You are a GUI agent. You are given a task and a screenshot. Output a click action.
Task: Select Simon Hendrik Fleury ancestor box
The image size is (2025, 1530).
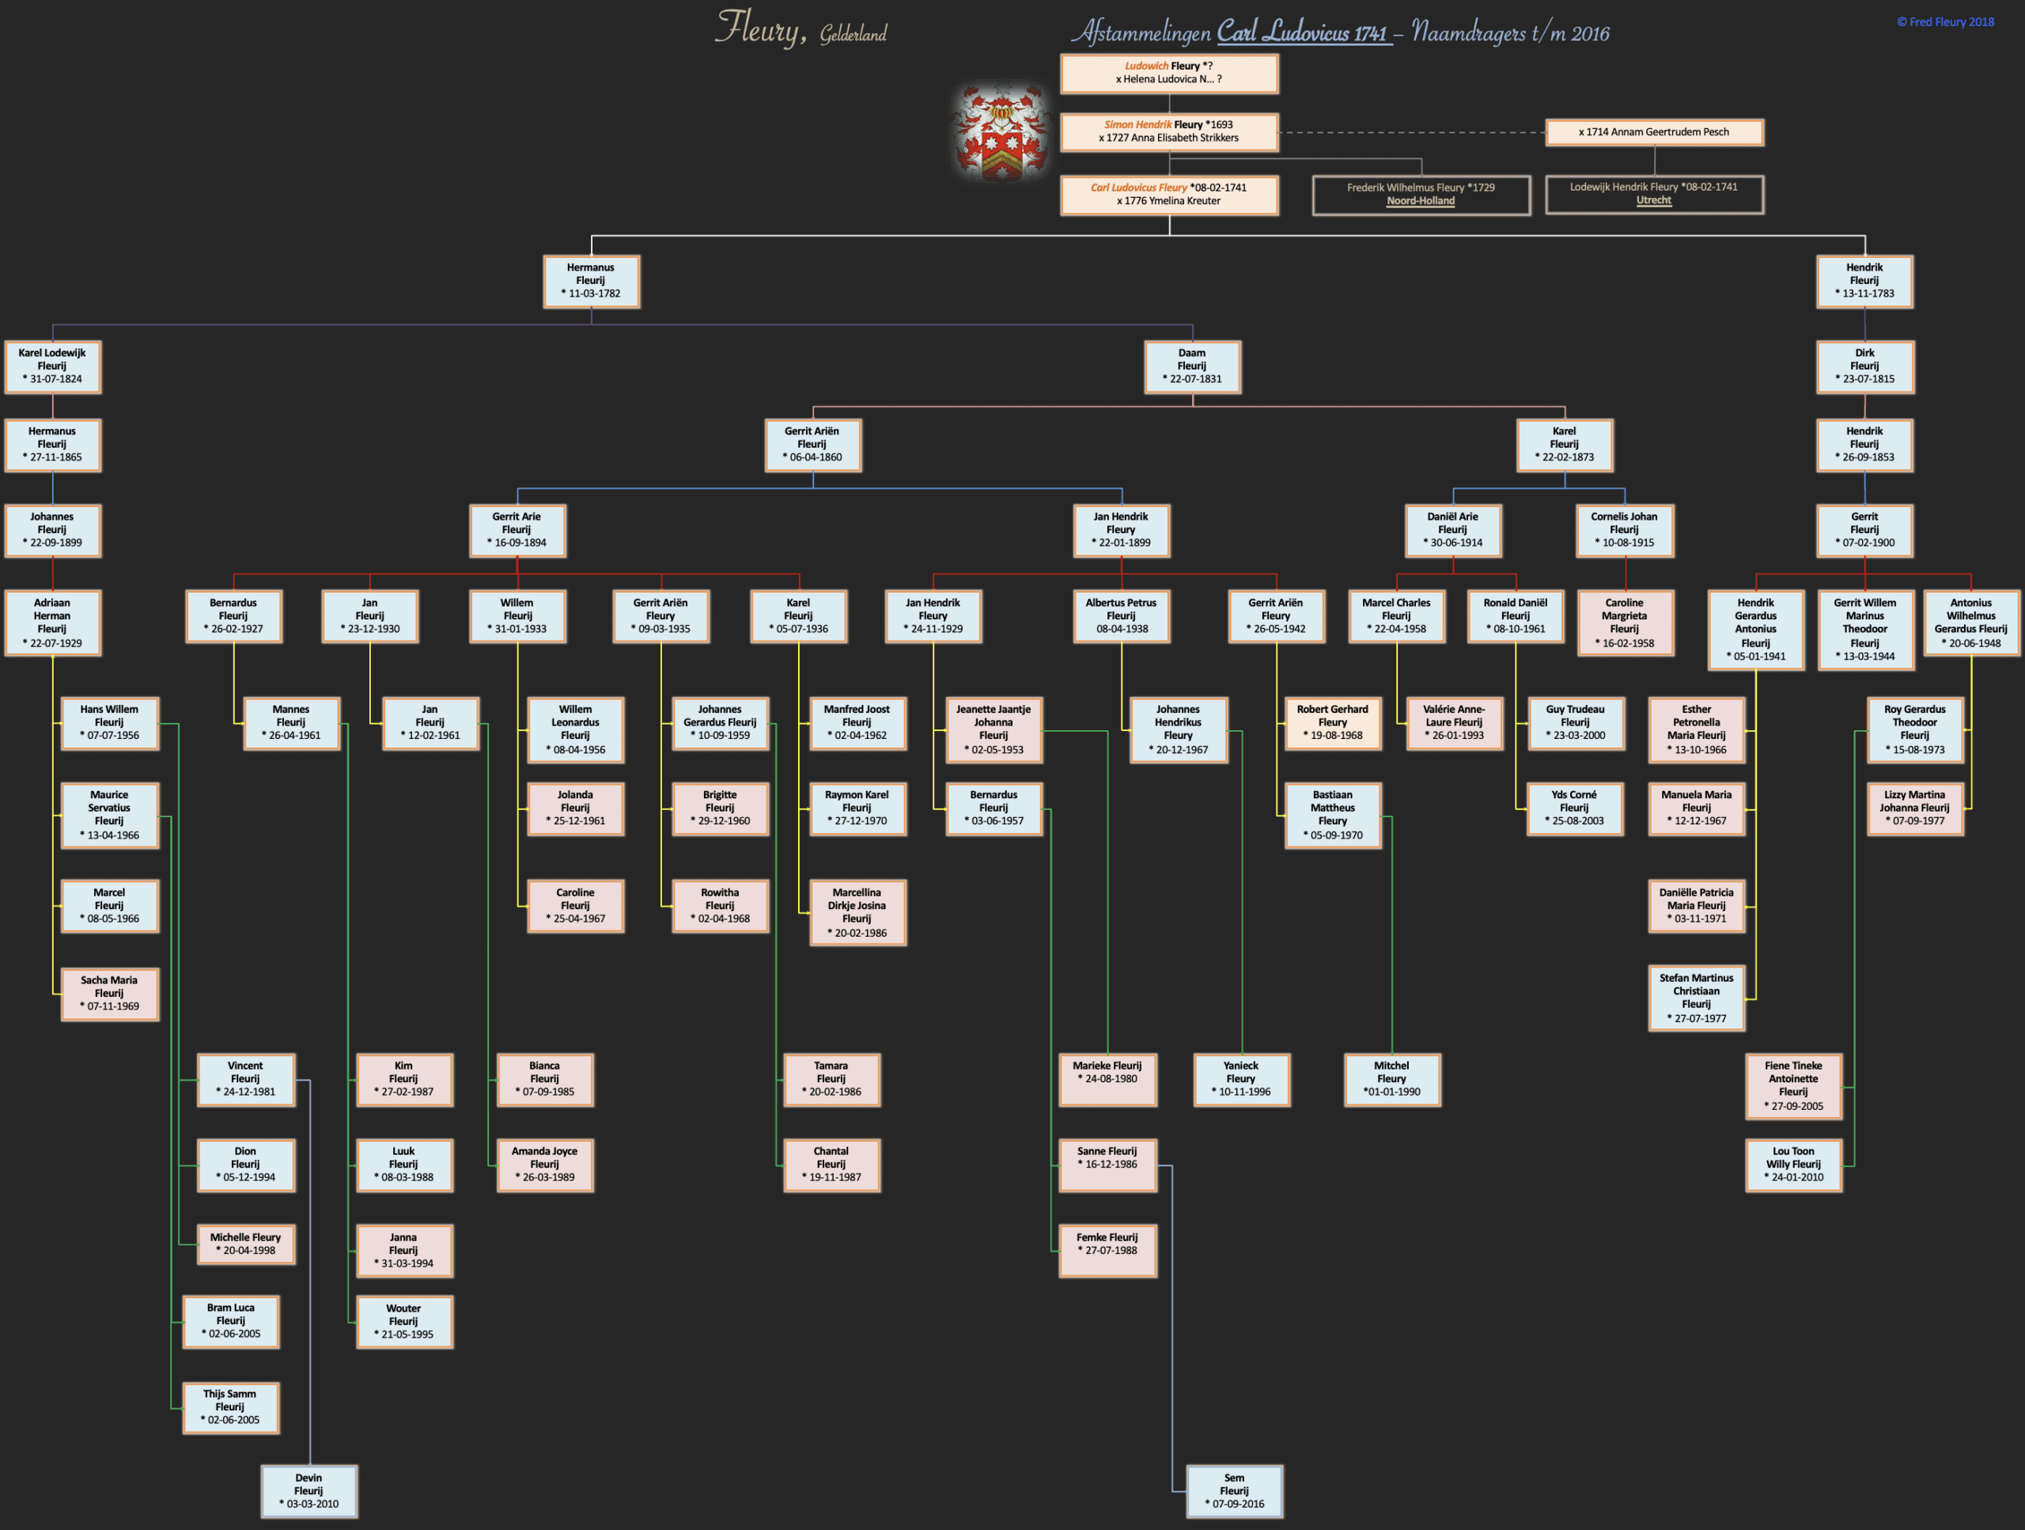click(x=1169, y=132)
